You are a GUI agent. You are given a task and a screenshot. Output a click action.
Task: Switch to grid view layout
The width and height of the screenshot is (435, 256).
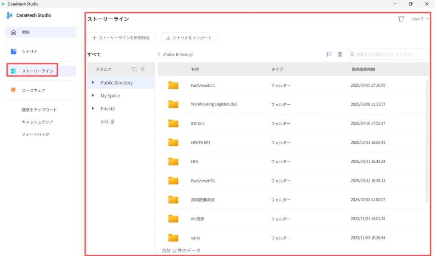[x=340, y=54]
